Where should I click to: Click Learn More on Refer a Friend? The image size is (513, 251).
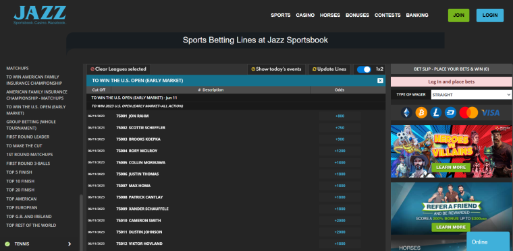pyautogui.click(x=450, y=227)
